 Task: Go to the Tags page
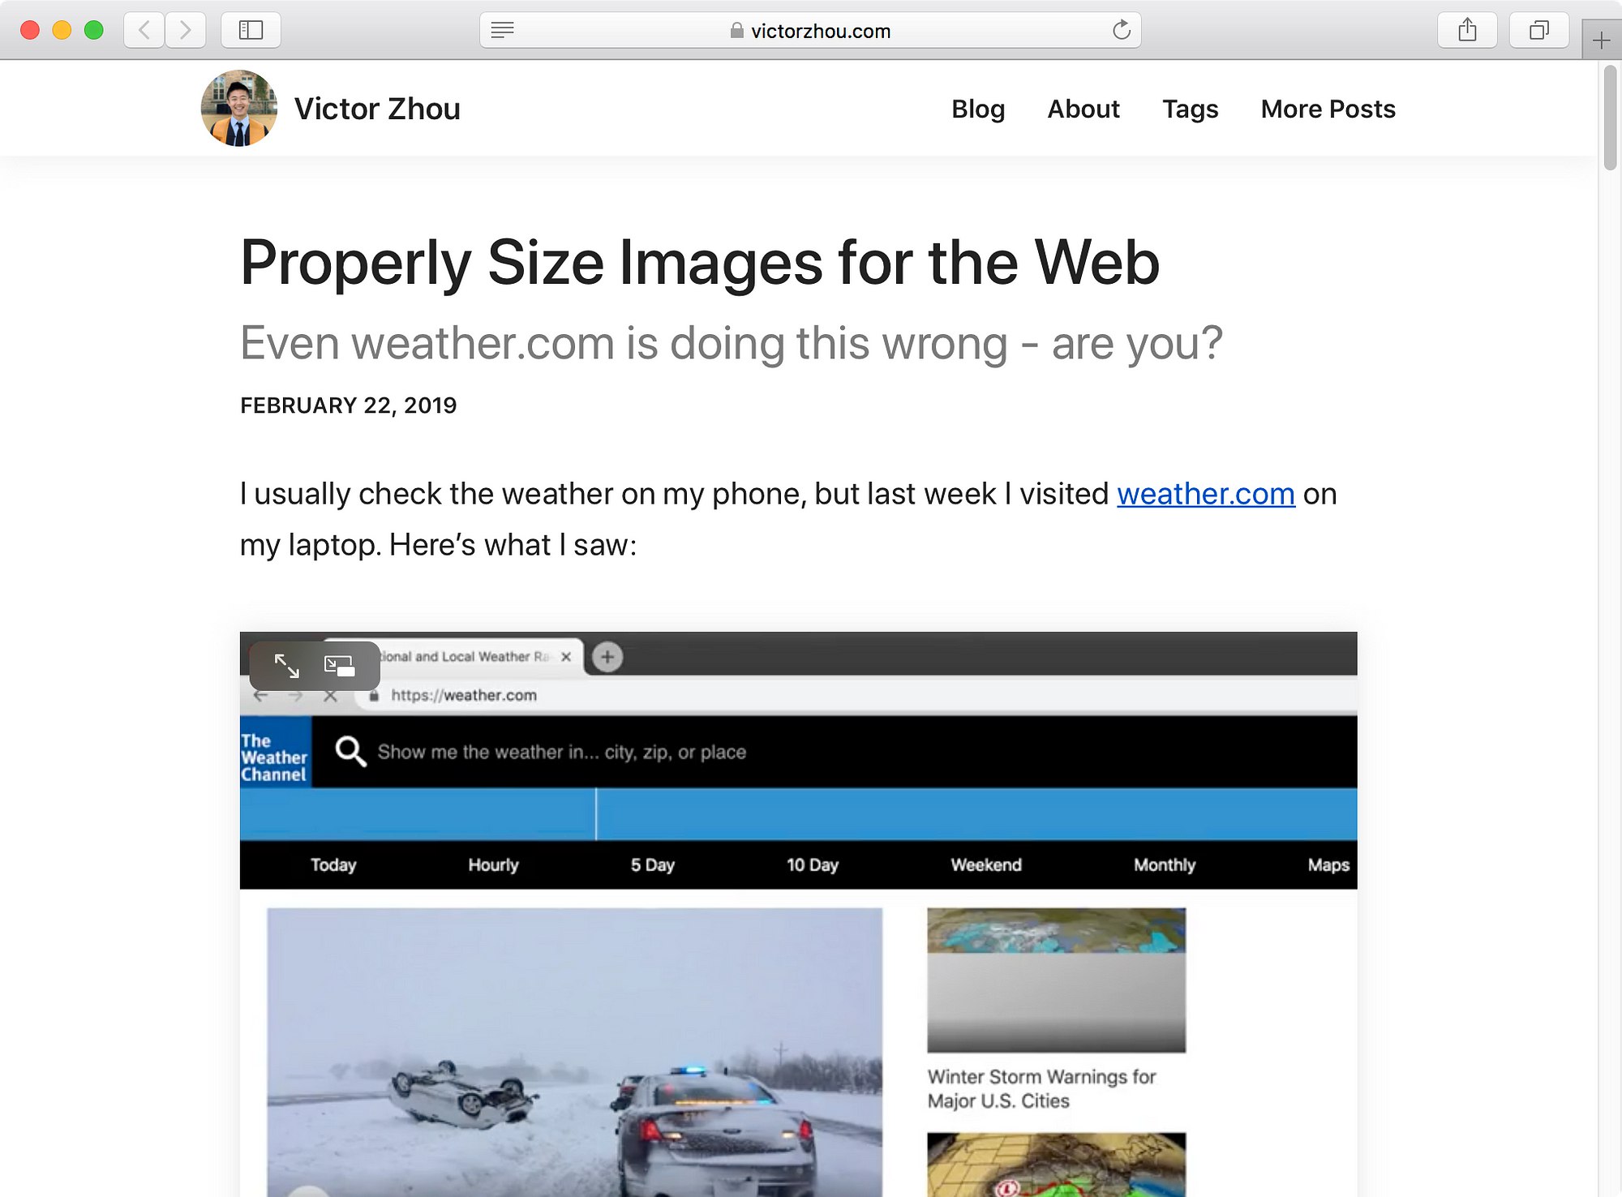1190,109
